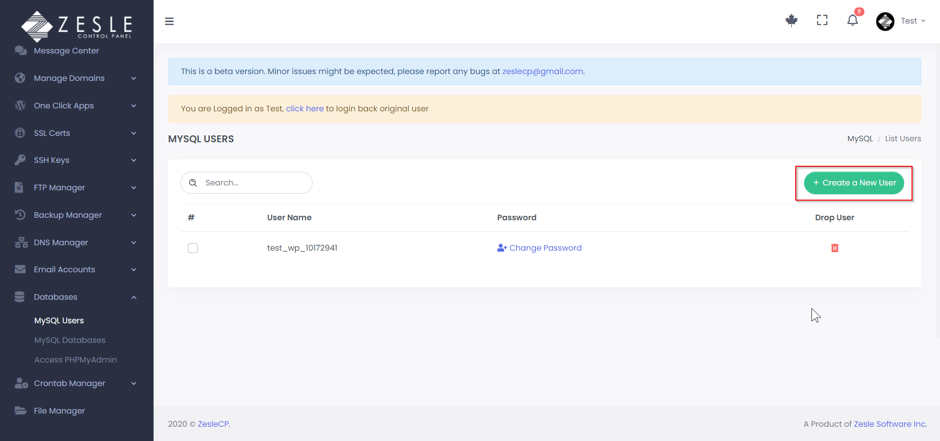Viewport: 940px width, 441px height.
Task: Open the Test user dropdown
Action: [913, 21]
